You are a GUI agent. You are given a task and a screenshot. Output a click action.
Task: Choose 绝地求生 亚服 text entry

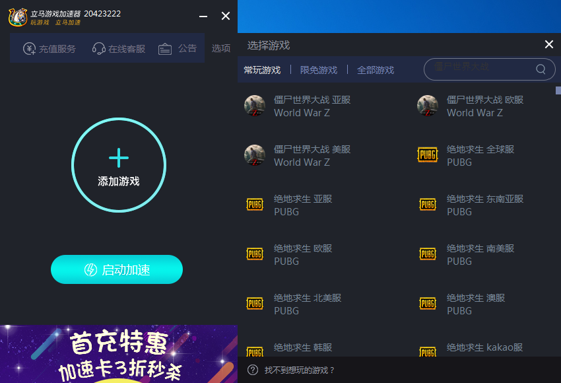click(x=303, y=205)
